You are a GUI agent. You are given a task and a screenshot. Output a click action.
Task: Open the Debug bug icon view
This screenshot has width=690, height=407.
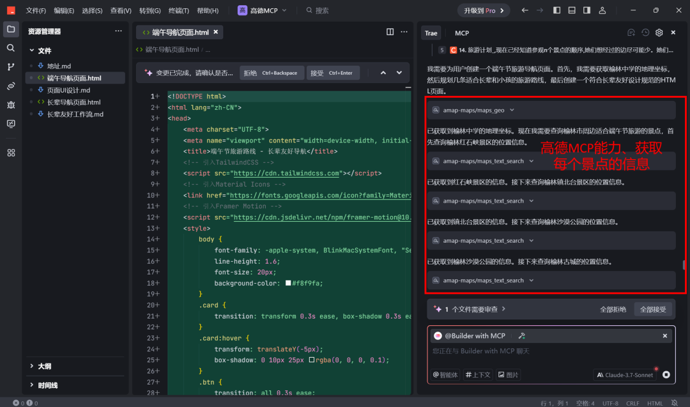tap(11, 105)
